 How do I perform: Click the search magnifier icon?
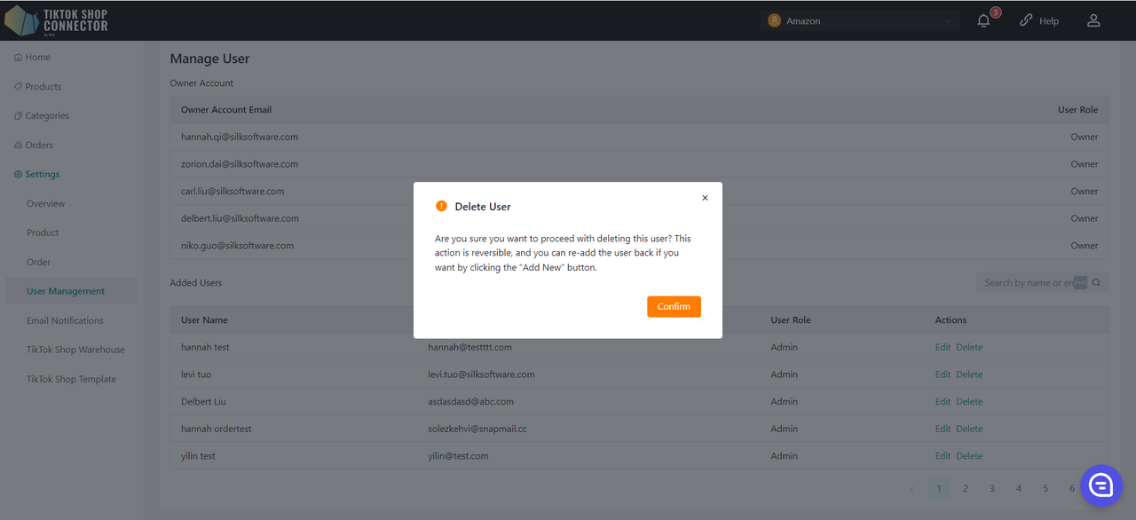[x=1096, y=283]
